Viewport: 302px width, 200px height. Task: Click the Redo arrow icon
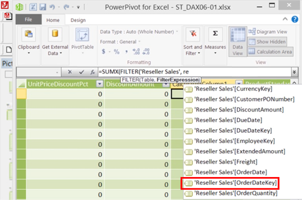66,7
